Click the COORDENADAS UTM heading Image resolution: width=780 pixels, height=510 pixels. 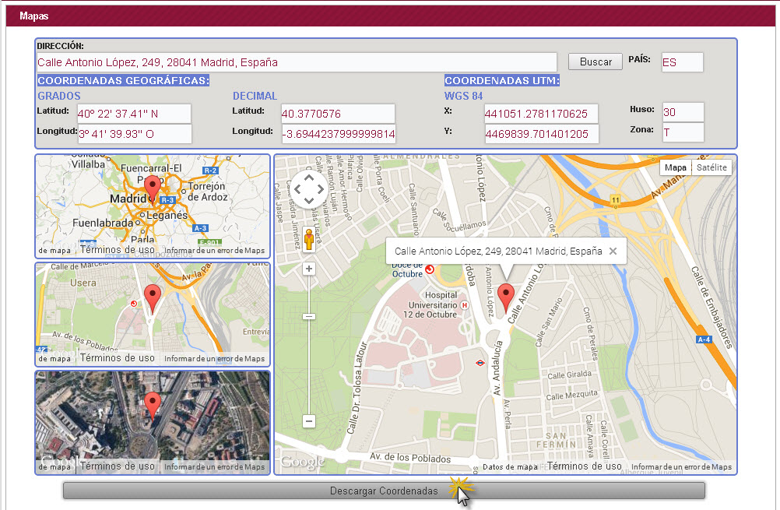point(502,81)
